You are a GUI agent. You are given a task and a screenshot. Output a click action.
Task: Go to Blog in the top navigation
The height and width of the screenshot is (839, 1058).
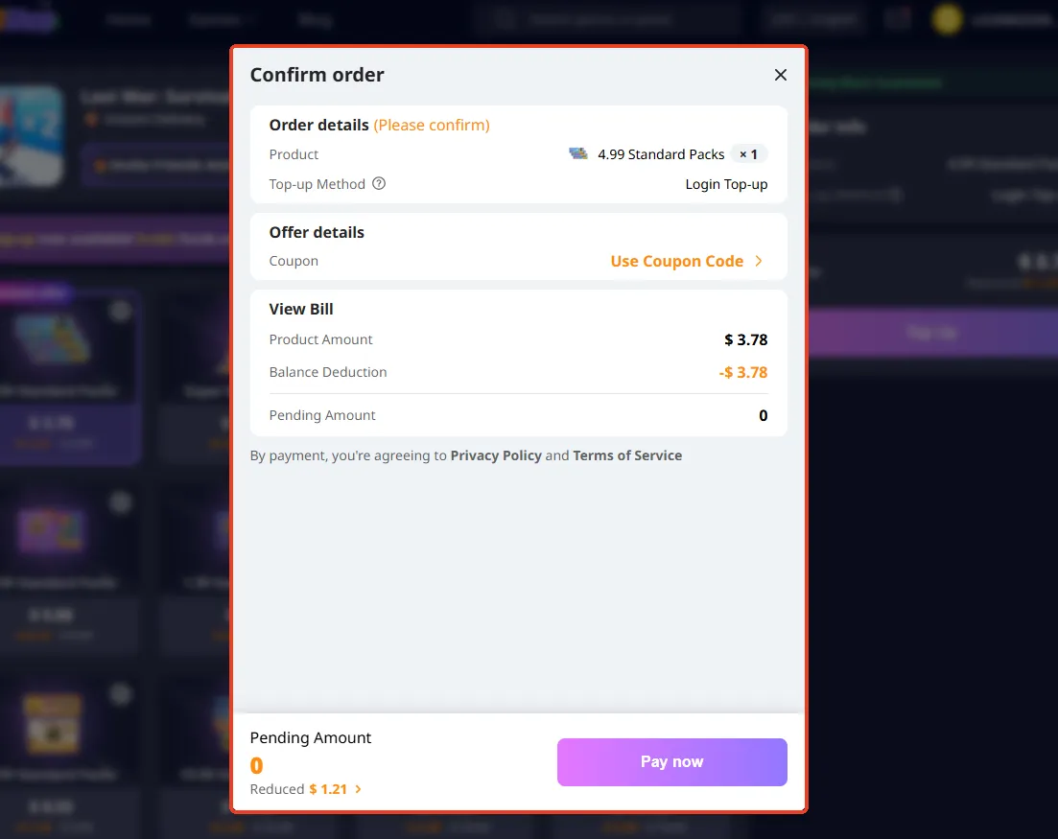tap(315, 19)
